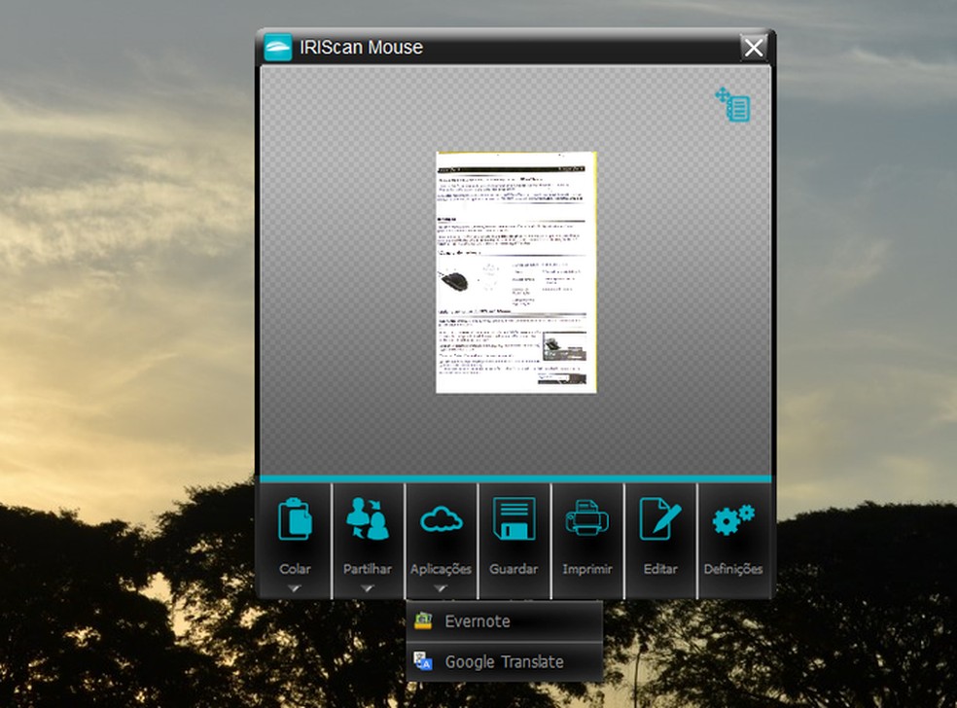Viewport: 957px width, 708px height.
Task: Click the IRIScan Mouse title text
Action: point(362,47)
